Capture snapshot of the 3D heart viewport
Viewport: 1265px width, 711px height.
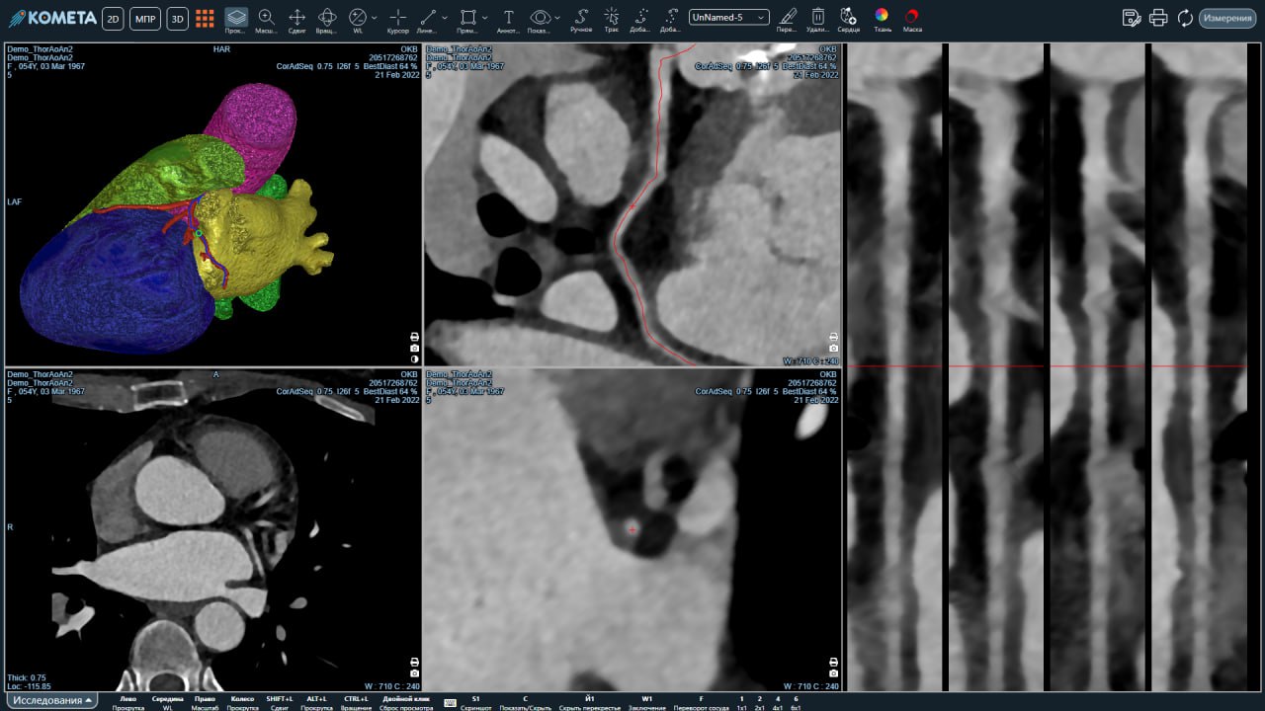click(414, 348)
